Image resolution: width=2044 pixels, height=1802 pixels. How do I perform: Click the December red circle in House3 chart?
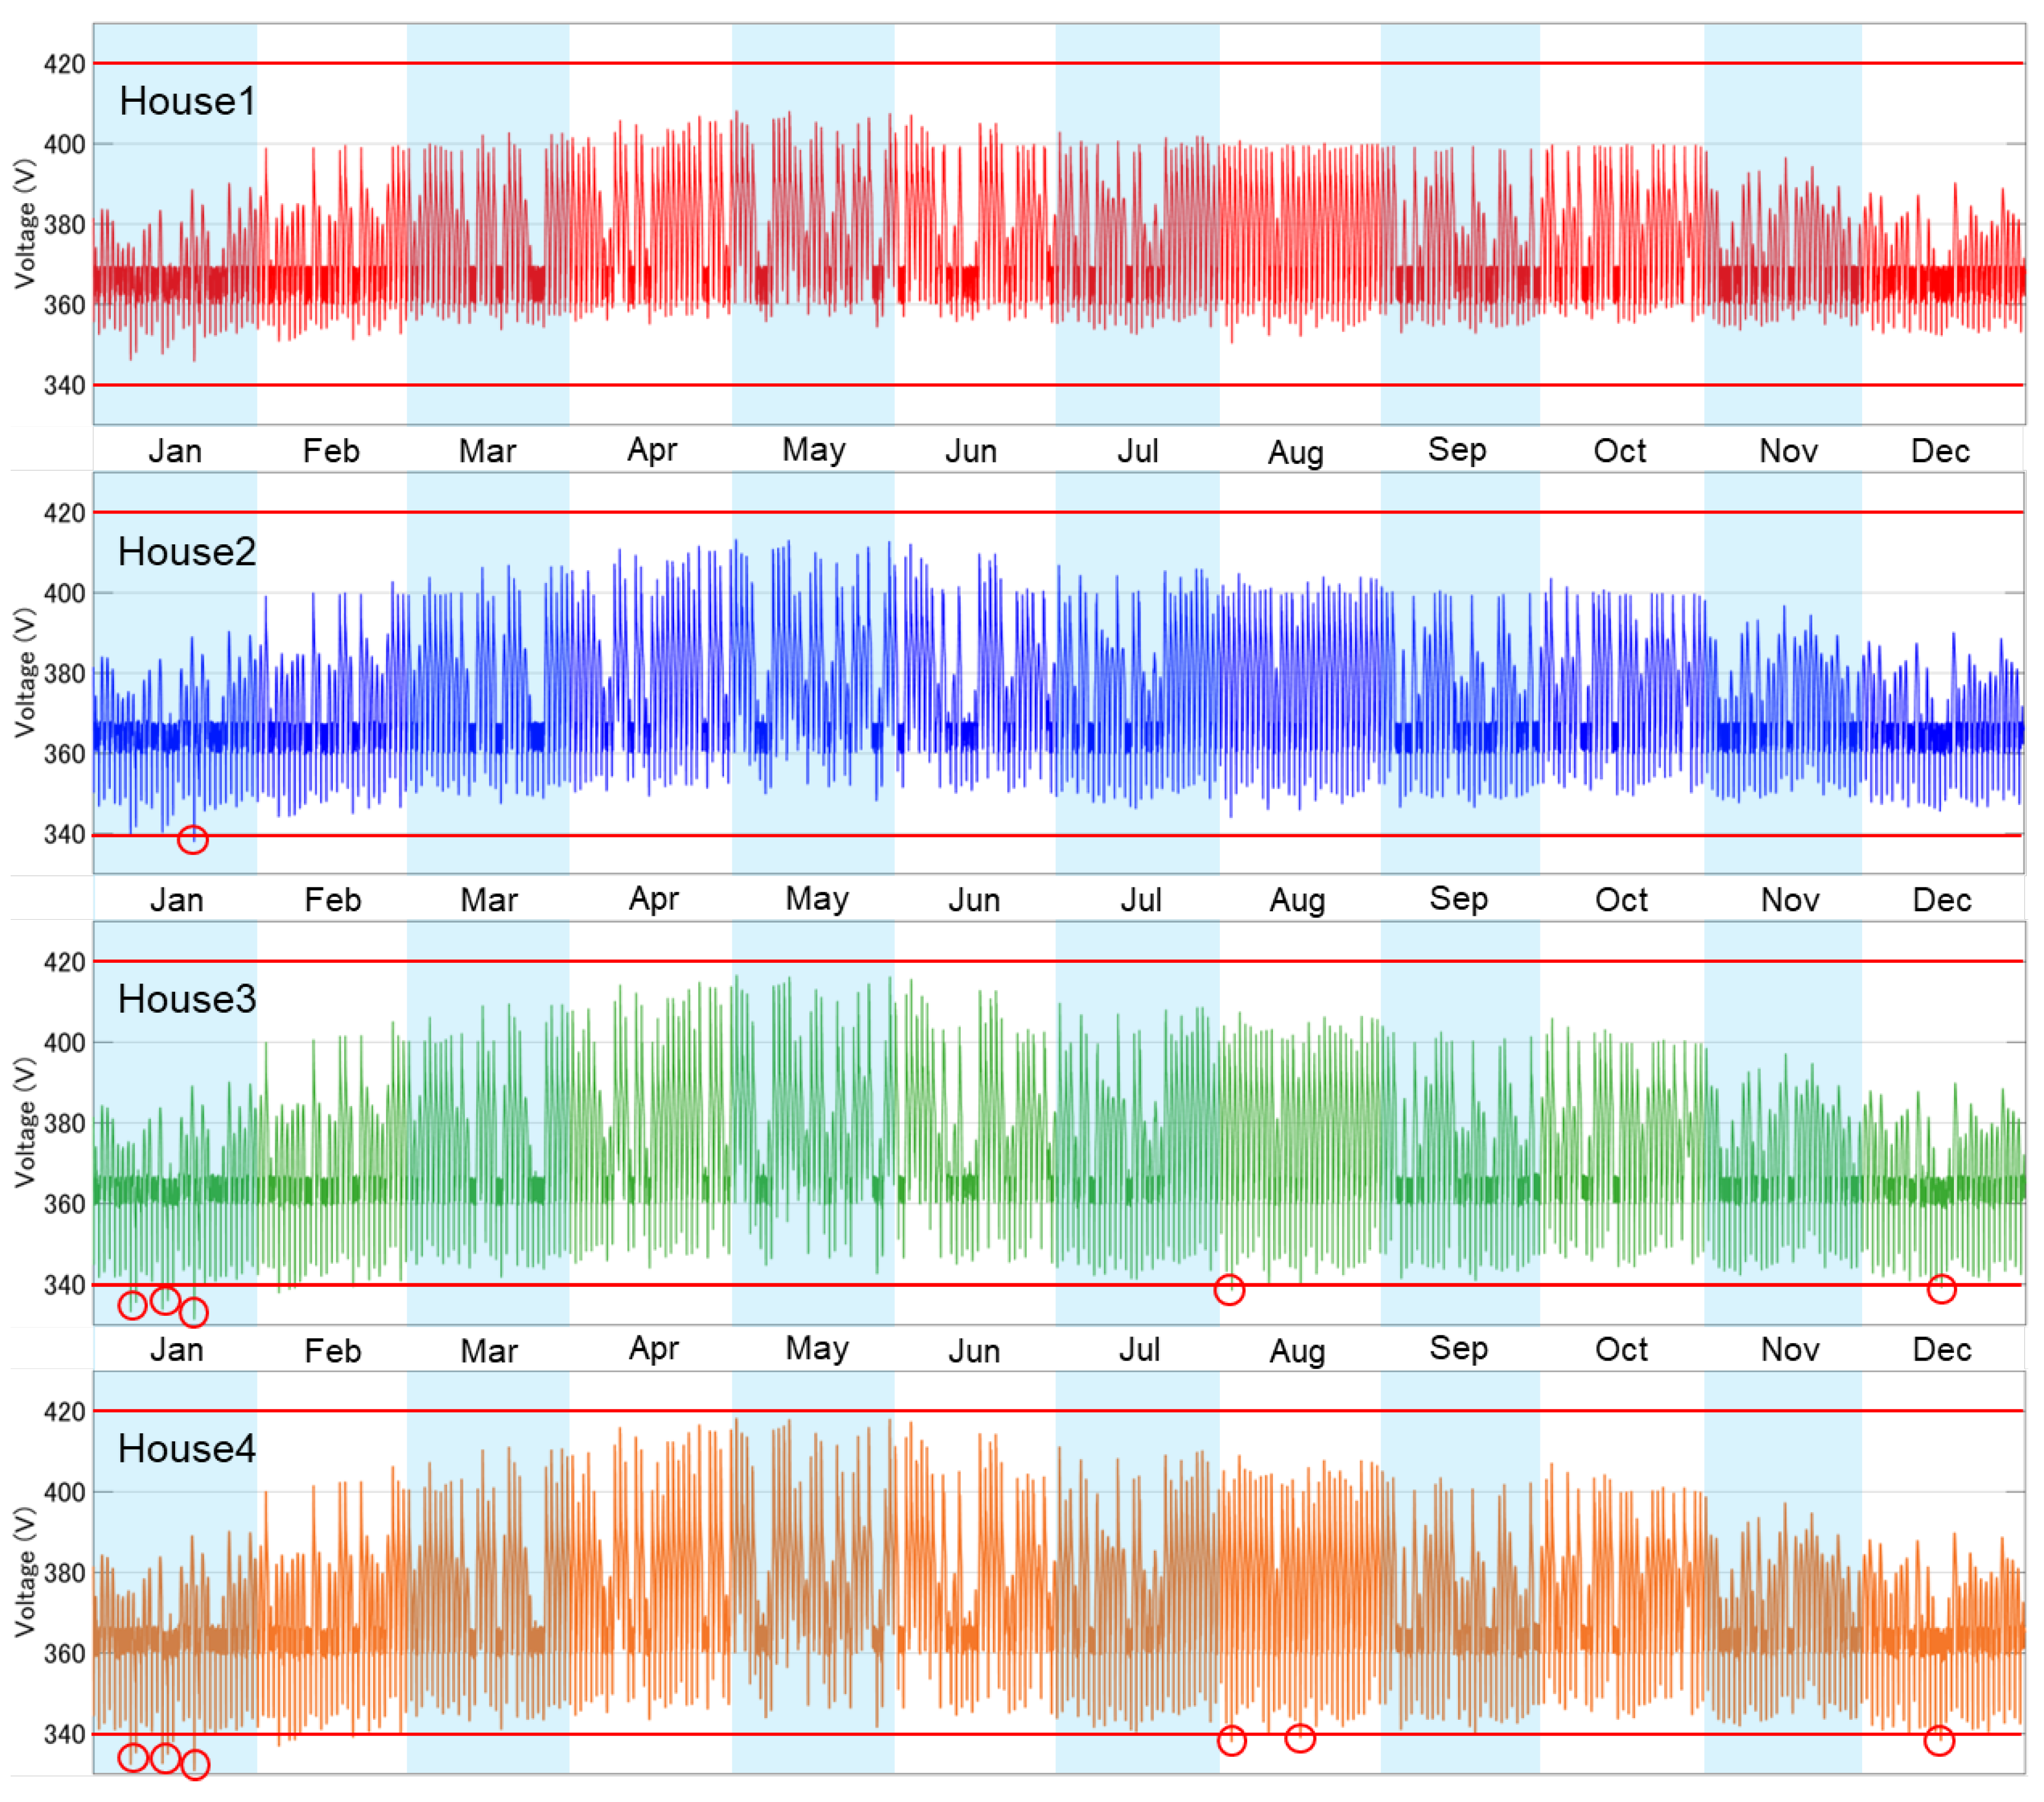pyautogui.click(x=1941, y=1289)
